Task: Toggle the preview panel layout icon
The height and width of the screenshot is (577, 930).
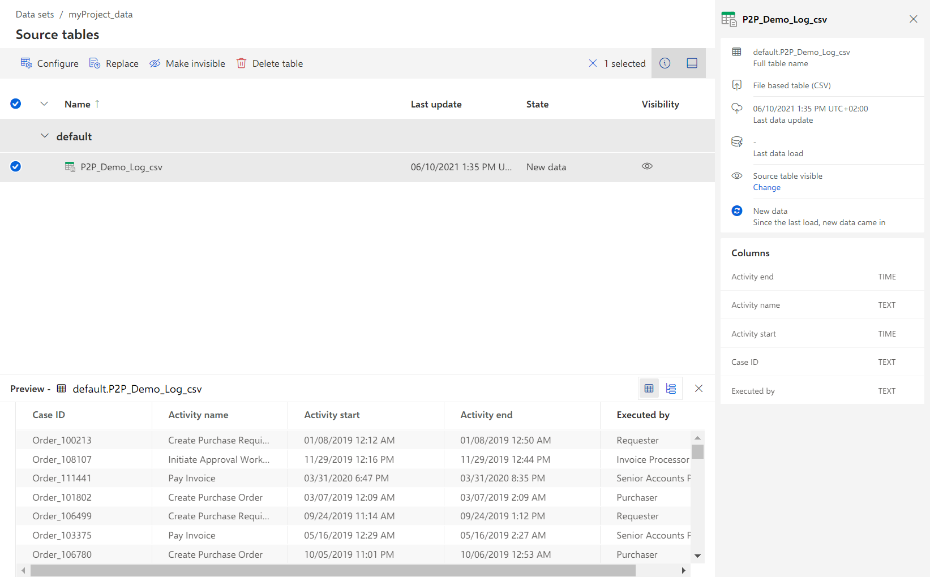Action: [x=692, y=63]
